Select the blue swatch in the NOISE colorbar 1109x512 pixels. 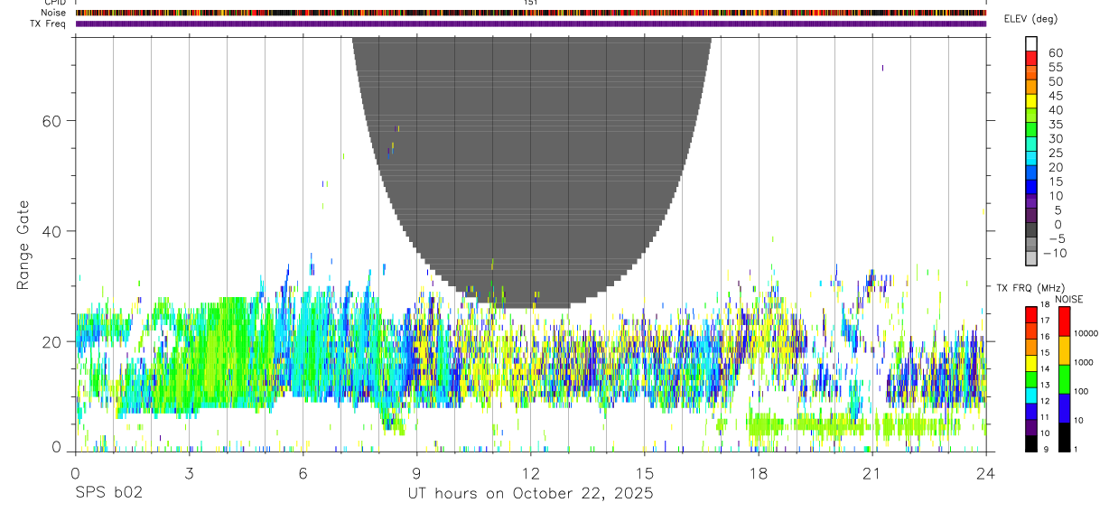tap(1064, 408)
